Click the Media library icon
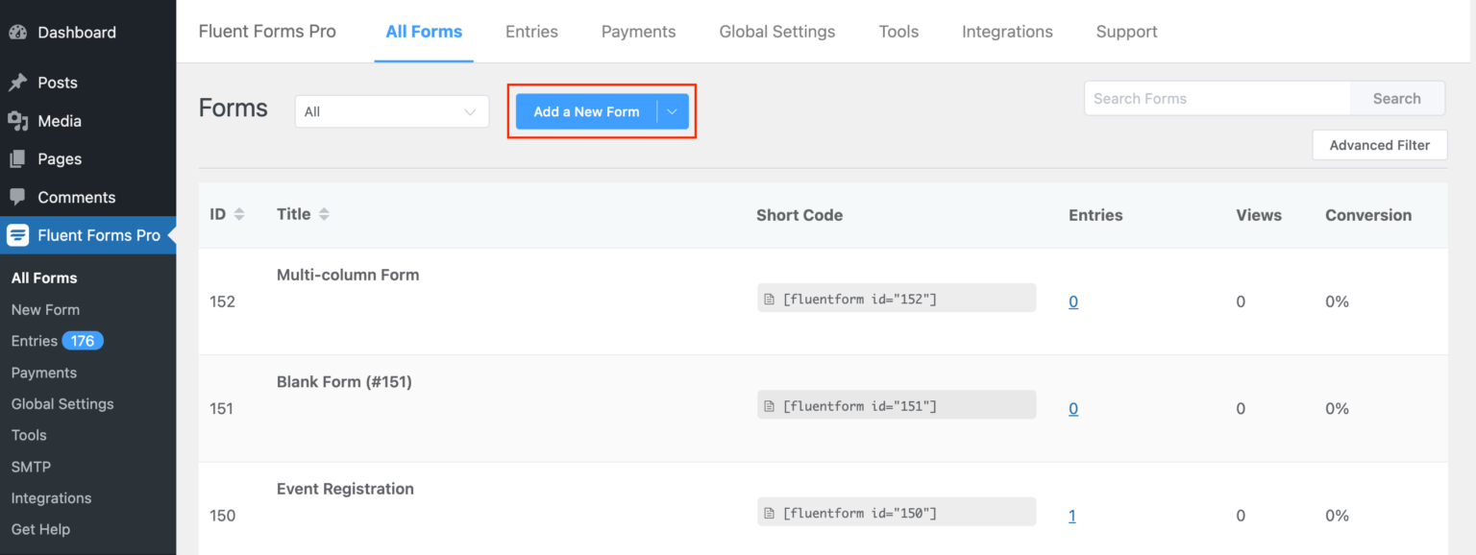Image resolution: width=1476 pixels, height=555 pixels. [17, 121]
